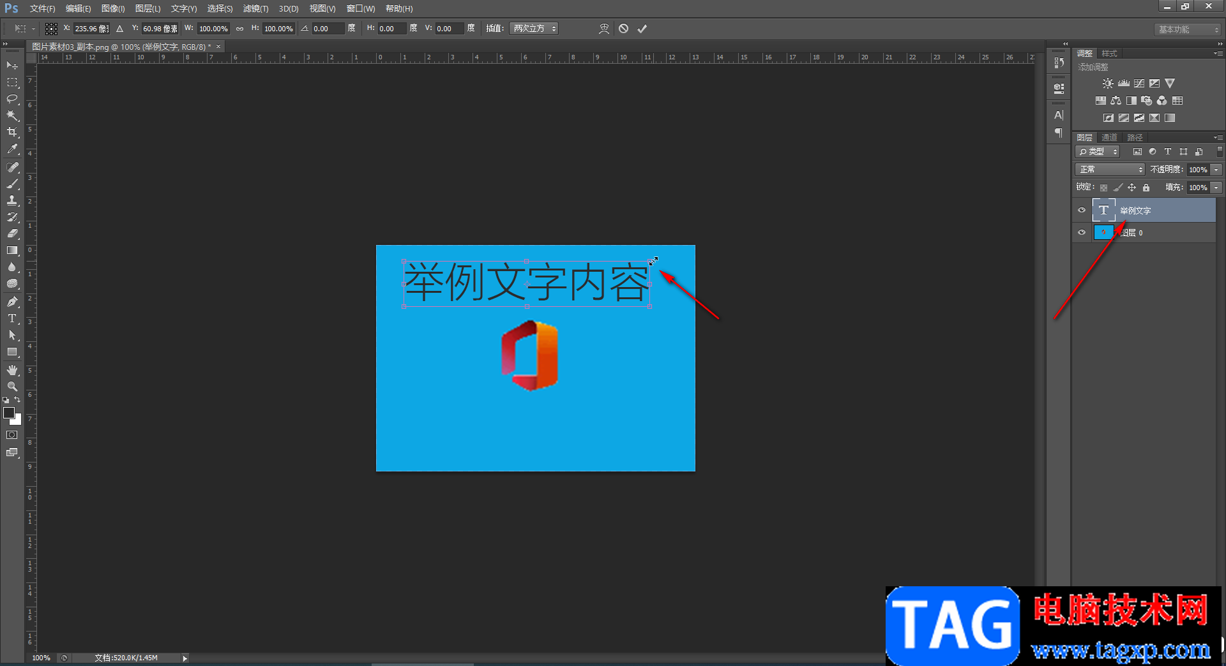Select the Brush tool
The width and height of the screenshot is (1226, 666).
click(x=12, y=184)
